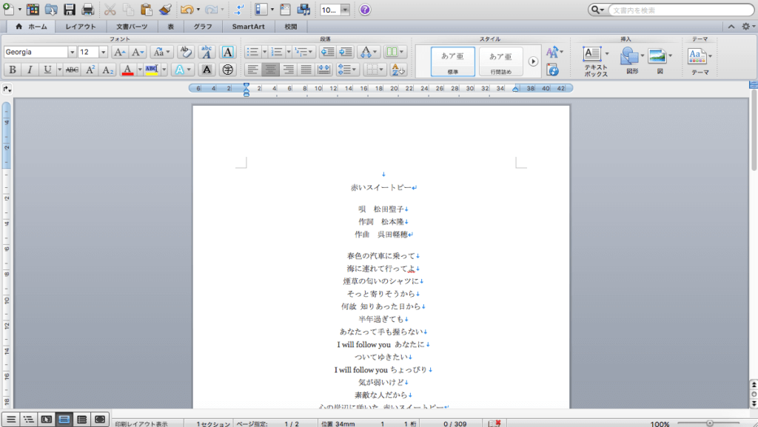Open the Toolbox from the top toolbar
Screen dimensions: 758x427
pyautogui.click(x=285, y=9)
